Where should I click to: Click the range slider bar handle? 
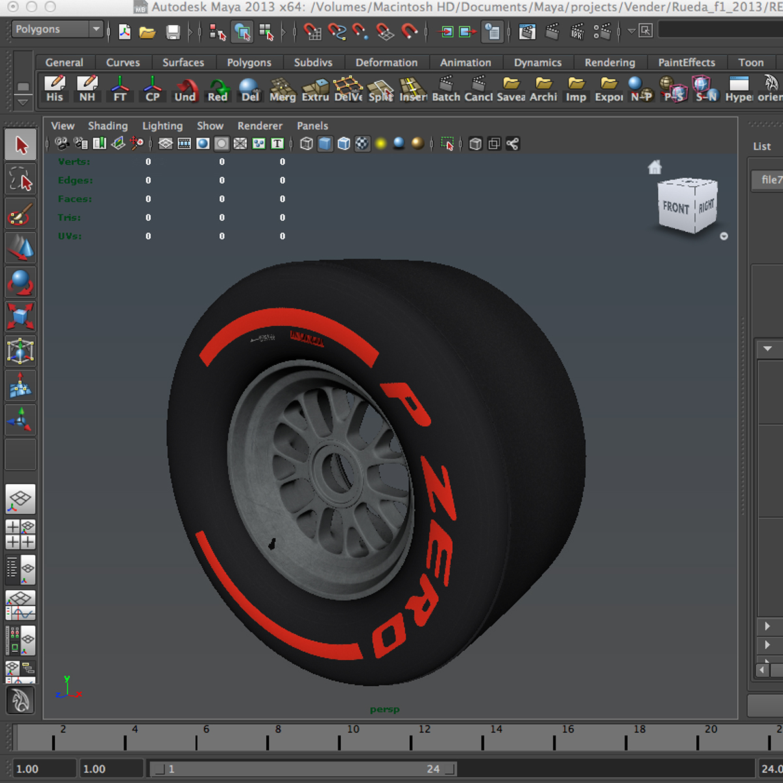[302, 769]
